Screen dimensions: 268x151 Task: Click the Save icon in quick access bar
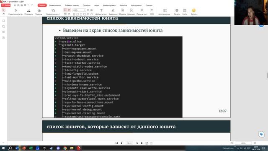18,5
